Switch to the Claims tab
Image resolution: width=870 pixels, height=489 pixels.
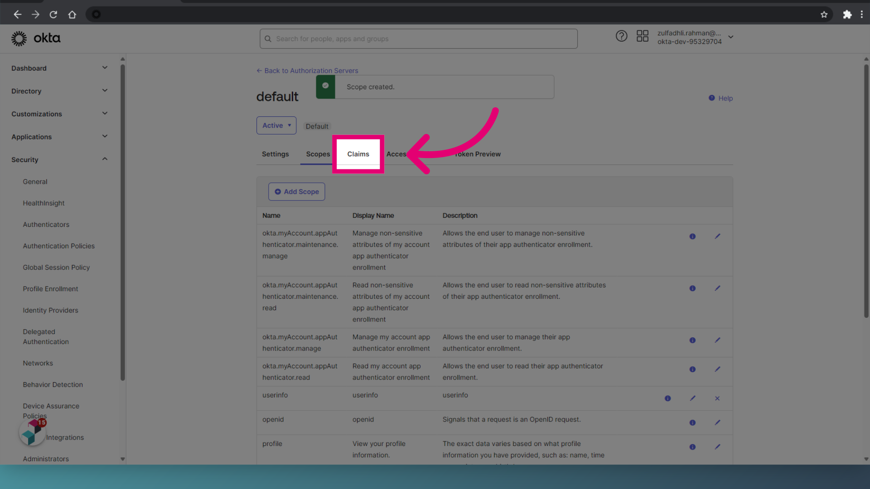(x=358, y=154)
